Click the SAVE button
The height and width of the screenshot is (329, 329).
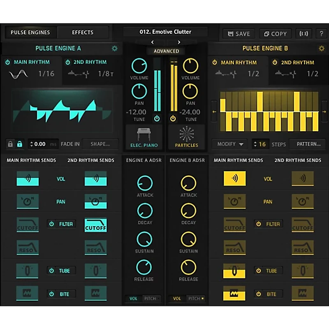239,34
